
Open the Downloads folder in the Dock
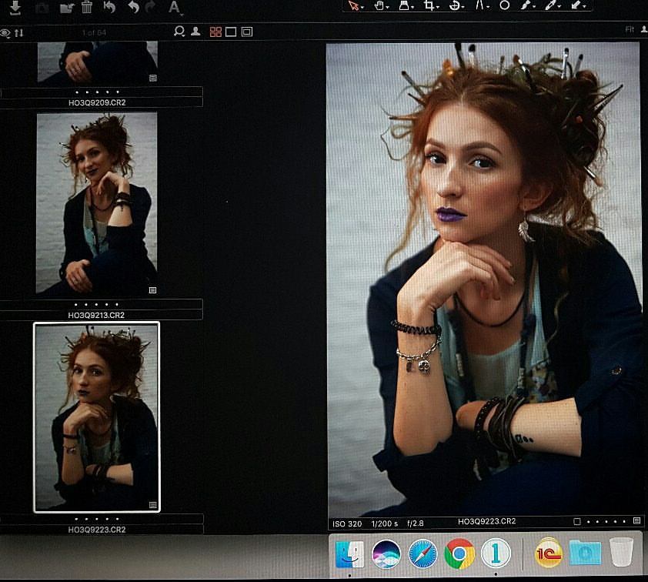(x=585, y=552)
